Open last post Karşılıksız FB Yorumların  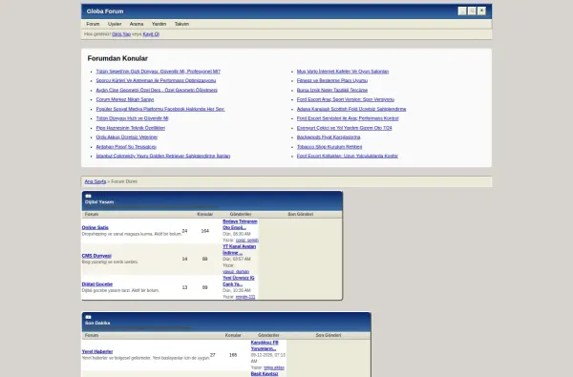[265, 346]
